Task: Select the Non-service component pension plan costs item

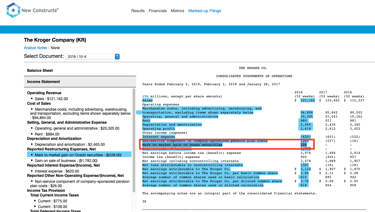Action: (80, 183)
